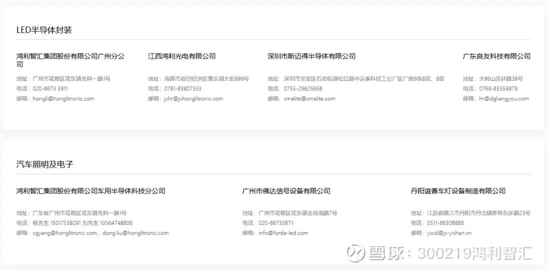This screenshot has width=548, height=270.
Task: Select company name 鸿利智汇集团股份有限公司车用半导体科技分公司
Action: (91, 191)
